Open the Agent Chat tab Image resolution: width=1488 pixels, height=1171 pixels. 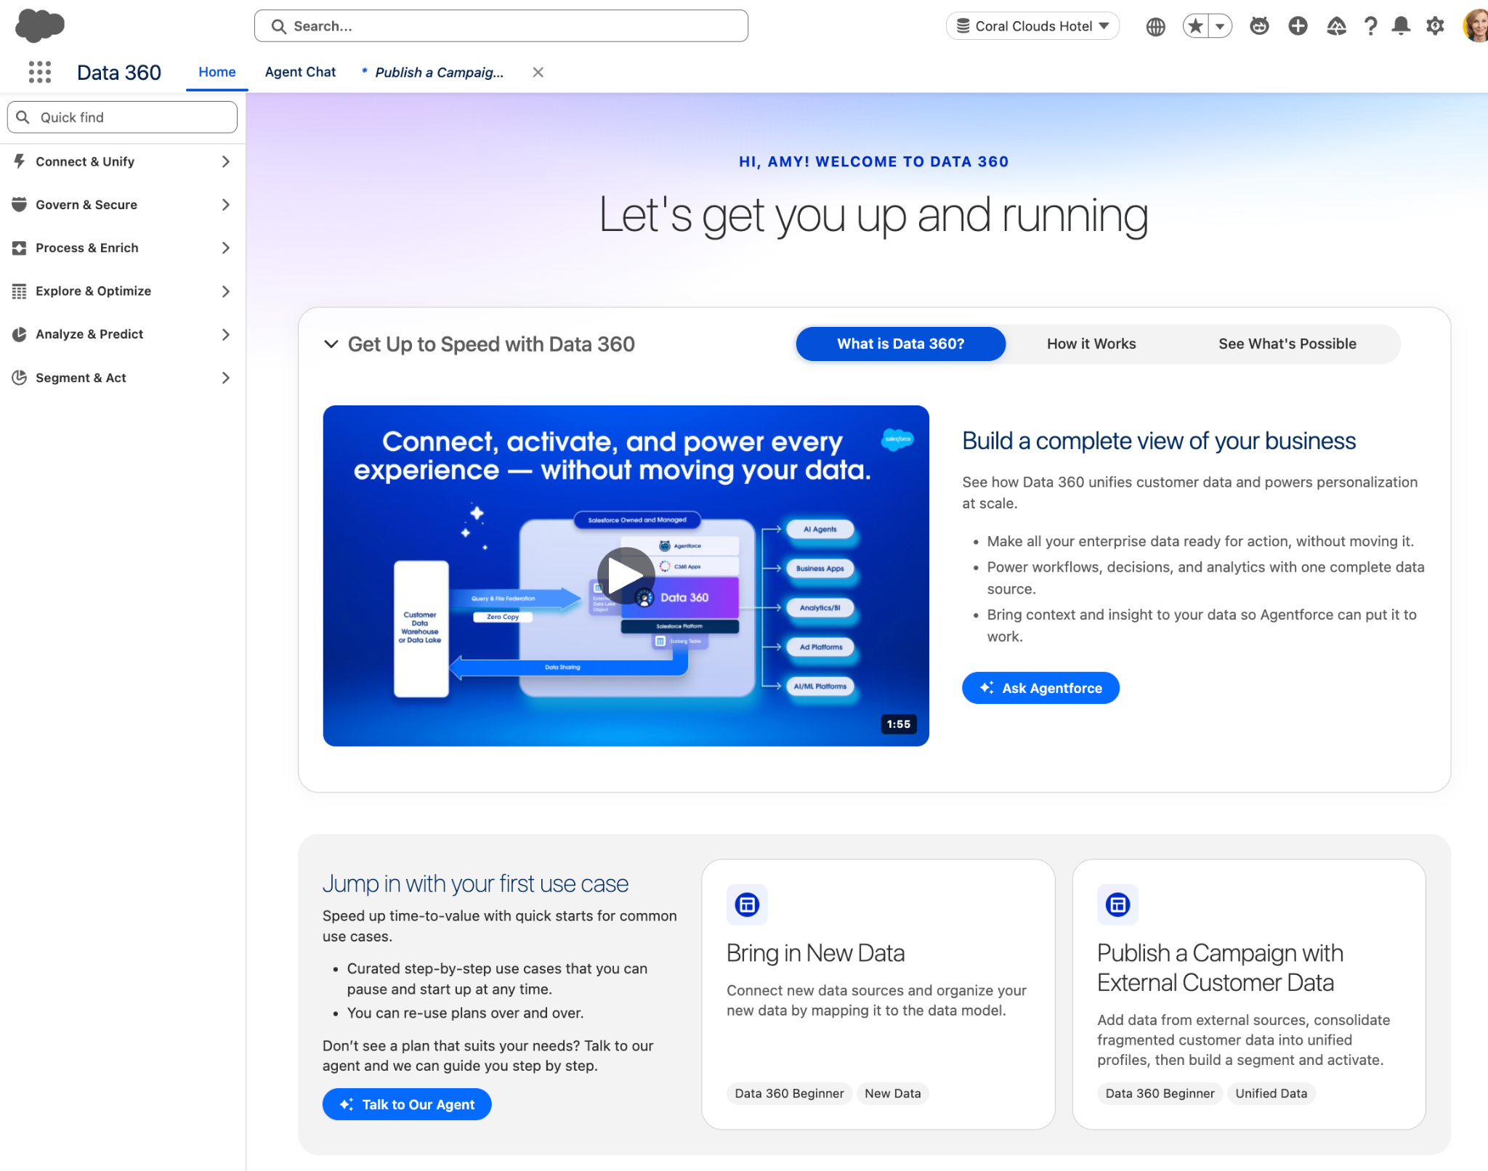coord(300,72)
